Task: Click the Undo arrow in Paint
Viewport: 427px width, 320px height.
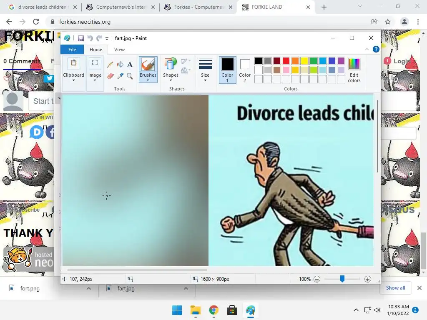Action: click(90, 38)
